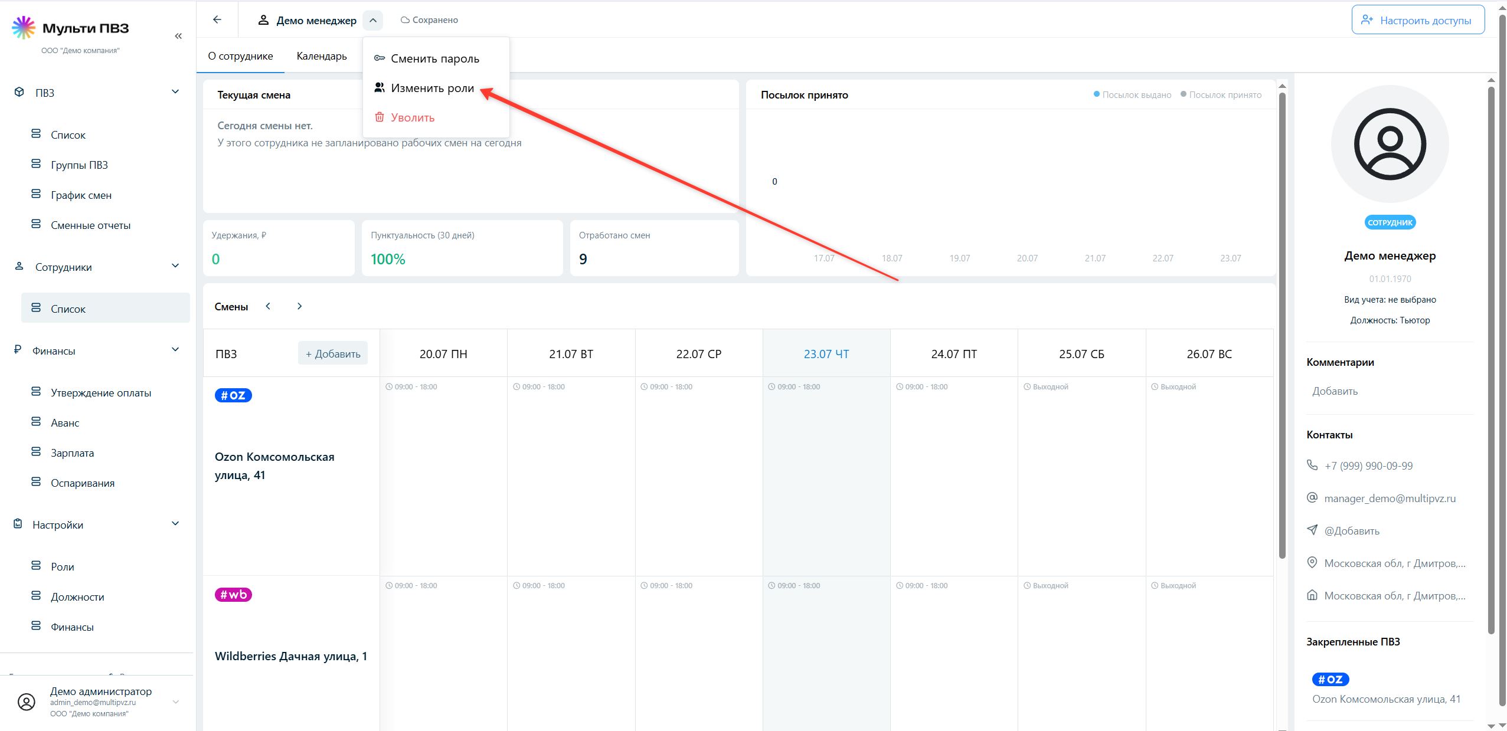Click Добавить under Комментарии

click(x=1335, y=391)
